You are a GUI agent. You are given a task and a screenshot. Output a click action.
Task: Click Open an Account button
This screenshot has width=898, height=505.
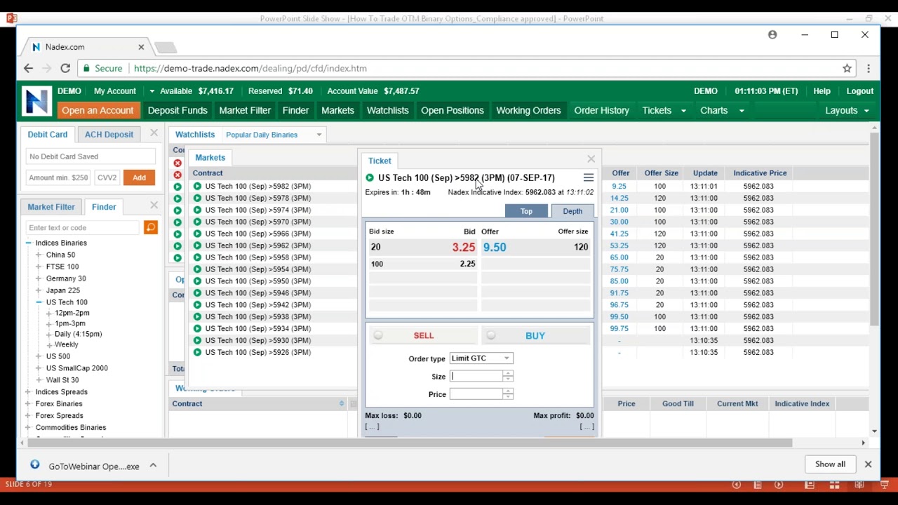[98, 110]
